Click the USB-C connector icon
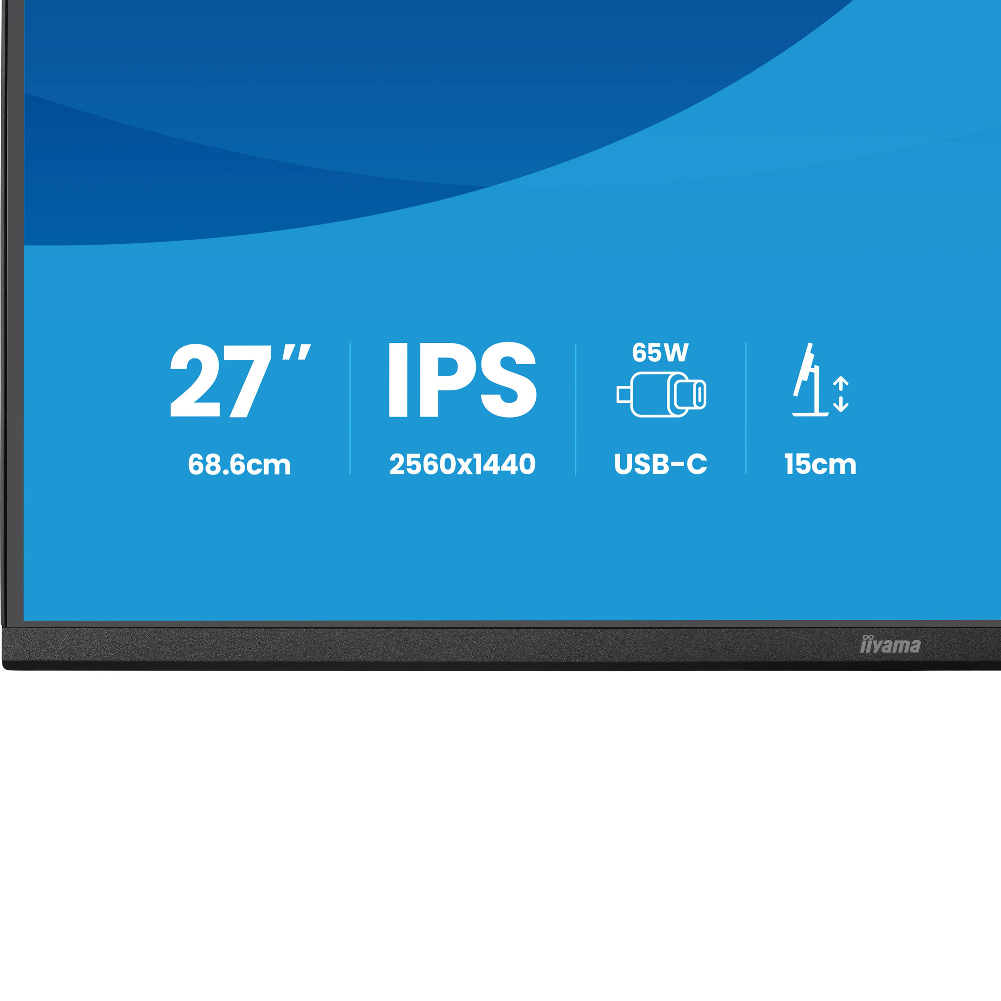The height and width of the screenshot is (1001, 1001). [x=661, y=394]
